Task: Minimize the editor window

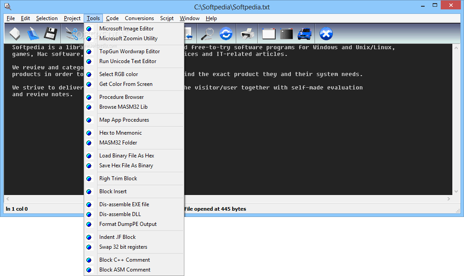Action: pyautogui.click(x=423, y=6)
